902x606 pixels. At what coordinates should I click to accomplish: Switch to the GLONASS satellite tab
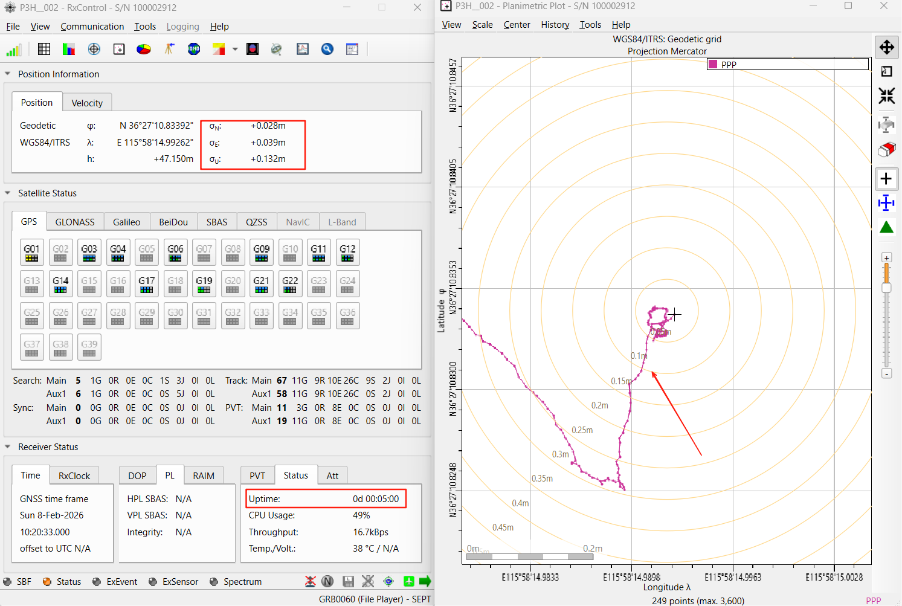click(x=75, y=222)
